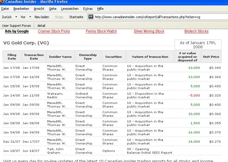Click '10 - Disposition in the public market'
Viewport: 228px width, 162px height.
tap(145, 96)
